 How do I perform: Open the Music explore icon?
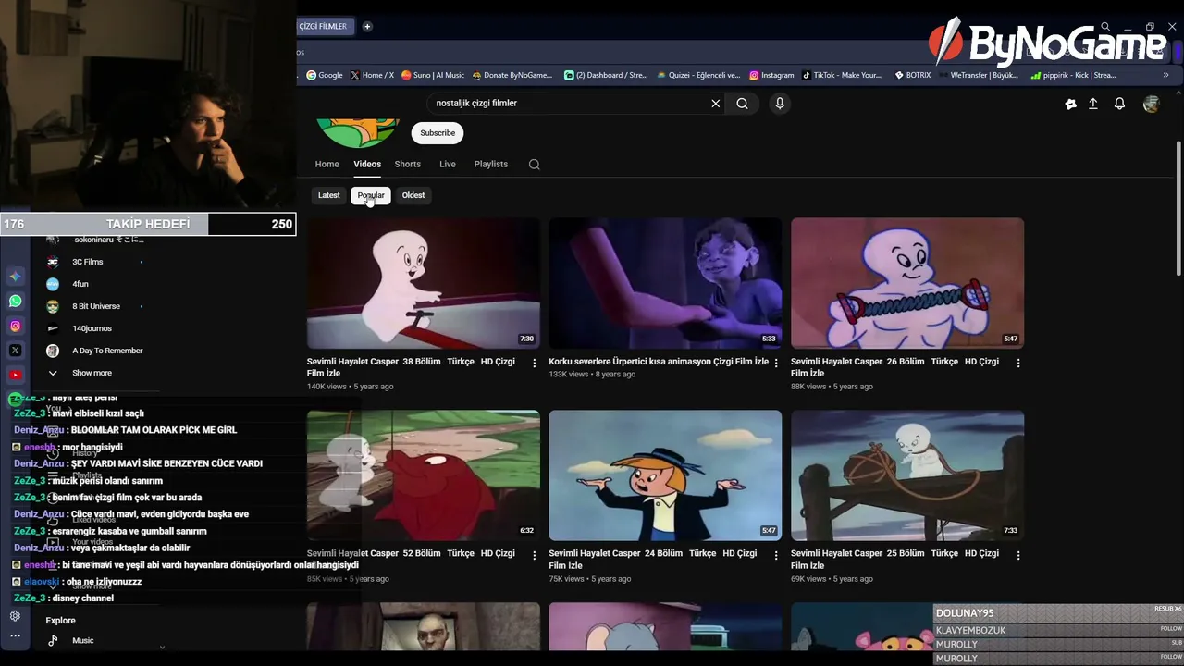click(53, 640)
